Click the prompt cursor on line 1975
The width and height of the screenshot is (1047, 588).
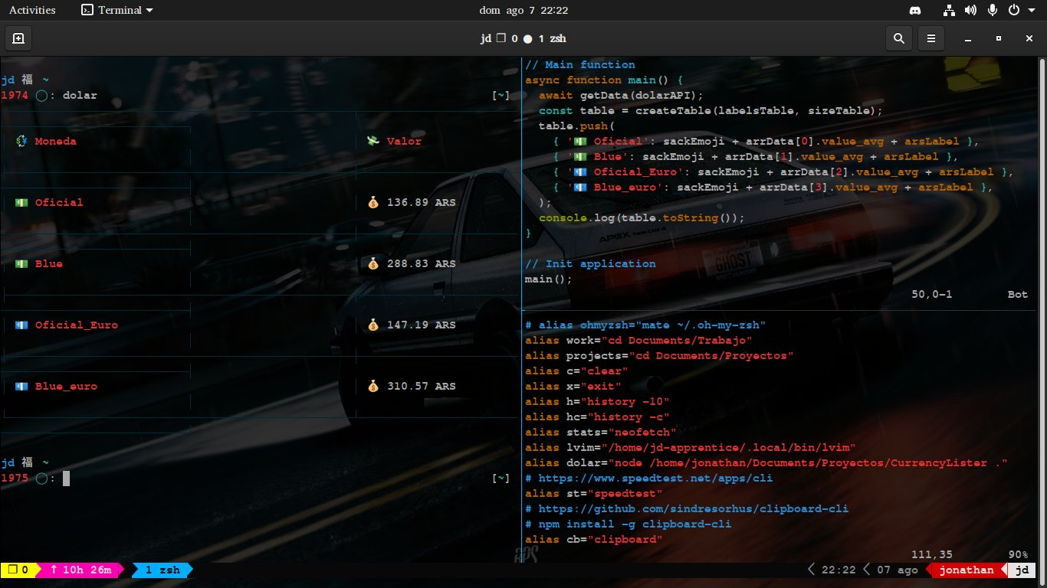coord(66,479)
